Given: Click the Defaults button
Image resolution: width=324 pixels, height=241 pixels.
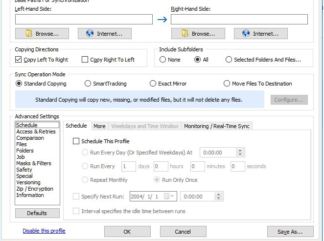Looking at the screenshot, I should [37, 213].
